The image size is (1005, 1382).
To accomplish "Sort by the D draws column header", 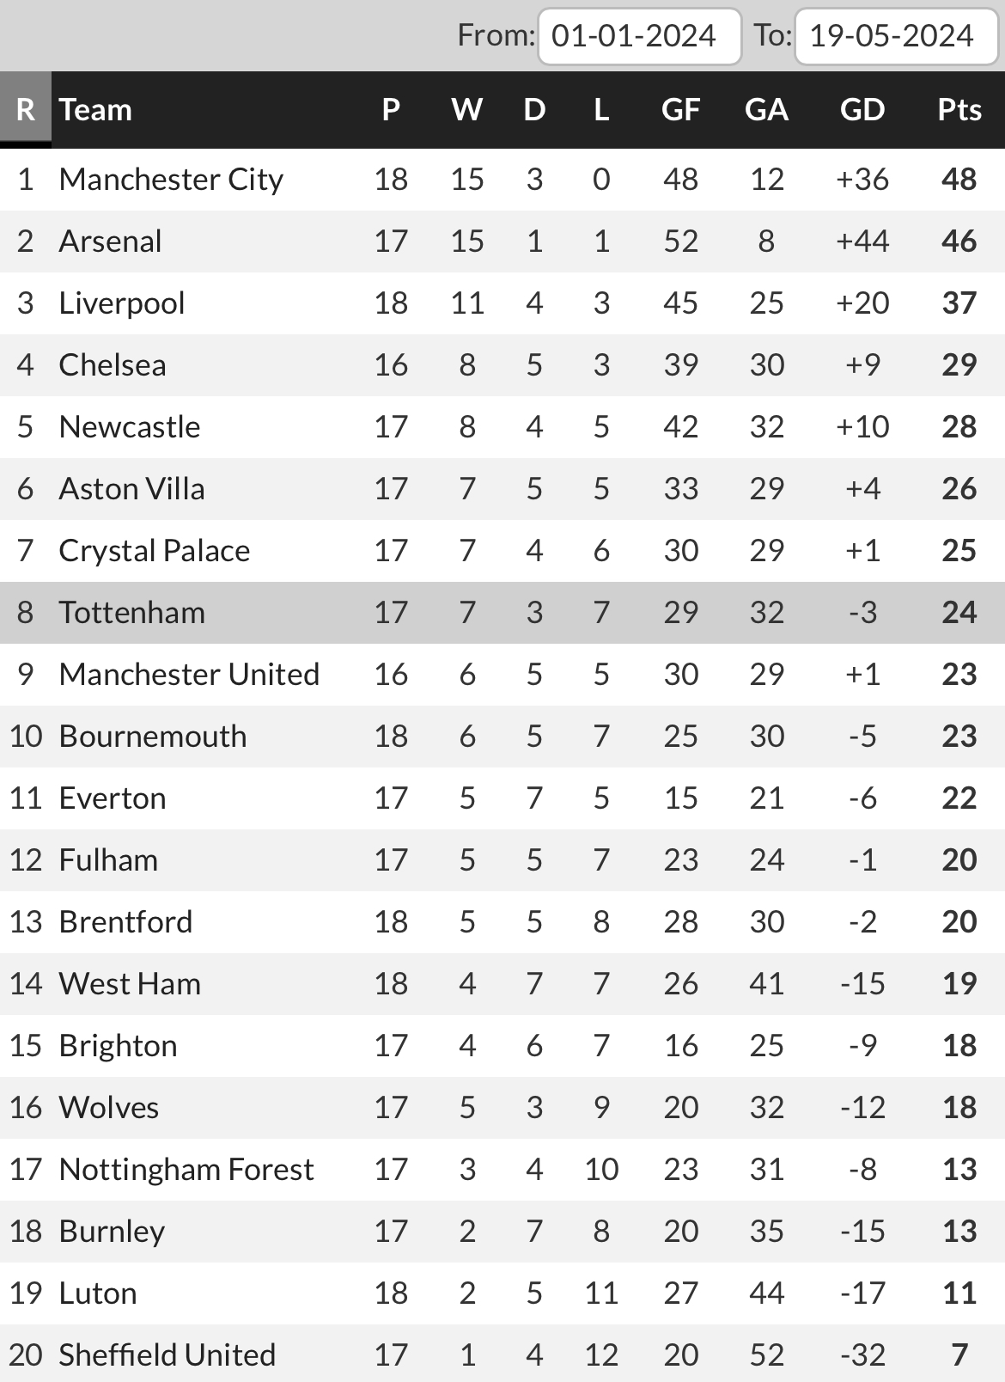I will click(x=534, y=109).
